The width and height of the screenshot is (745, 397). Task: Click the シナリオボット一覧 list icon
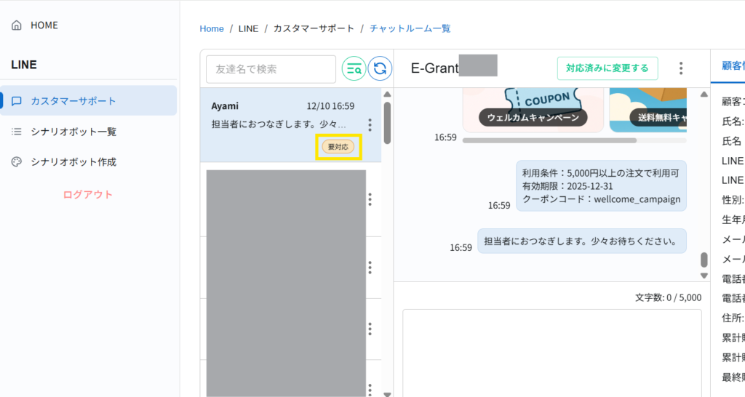click(17, 132)
